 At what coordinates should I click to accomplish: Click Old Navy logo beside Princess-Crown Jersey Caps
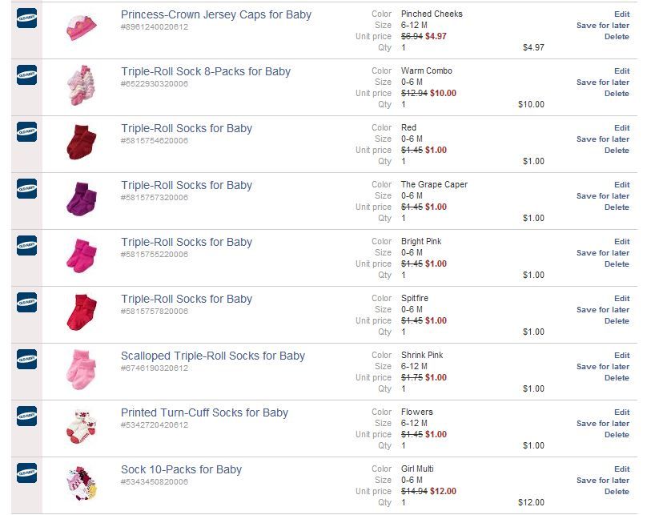tap(27, 18)
